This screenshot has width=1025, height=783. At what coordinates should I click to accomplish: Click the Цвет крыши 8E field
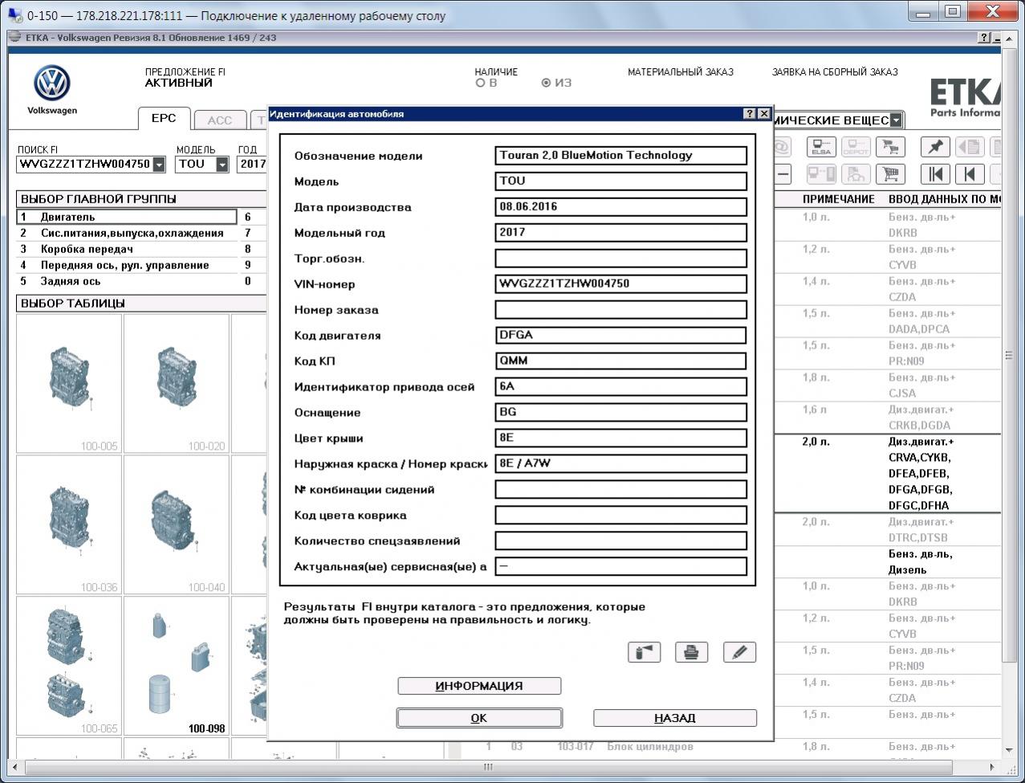621,438
